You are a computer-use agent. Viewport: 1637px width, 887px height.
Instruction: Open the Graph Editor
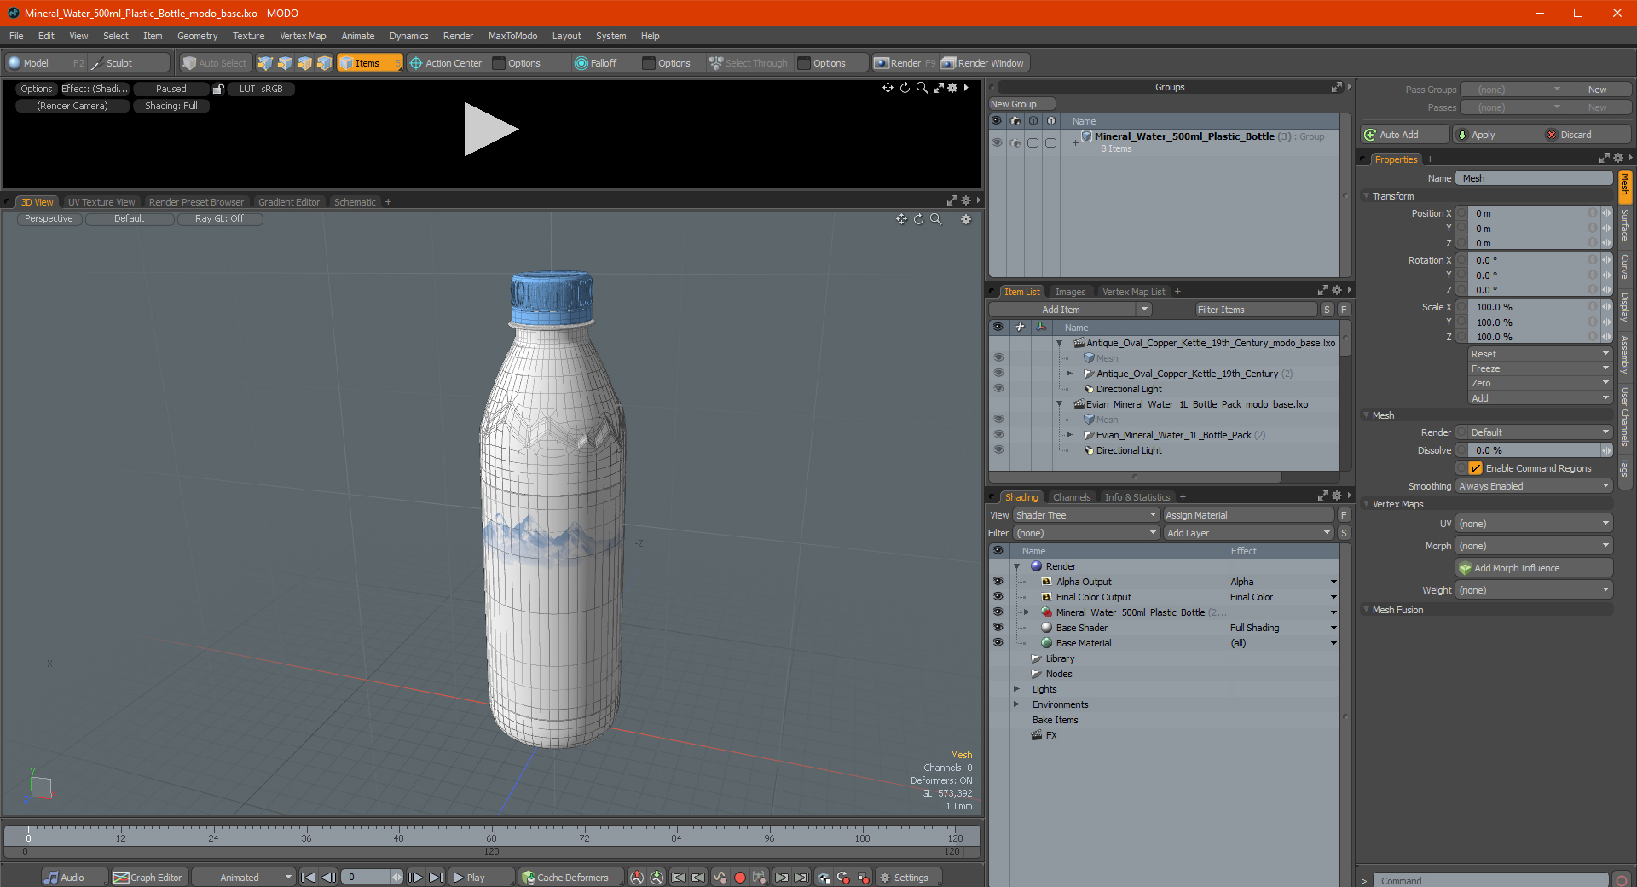click(148, 878)
